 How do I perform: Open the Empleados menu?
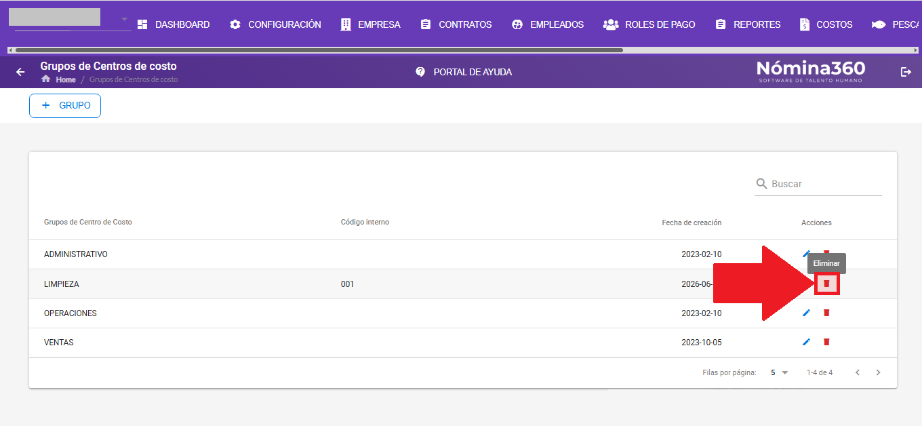point(548,24)
